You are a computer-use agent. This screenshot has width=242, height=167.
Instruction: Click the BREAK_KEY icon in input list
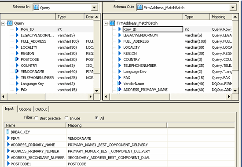(7, 132)
